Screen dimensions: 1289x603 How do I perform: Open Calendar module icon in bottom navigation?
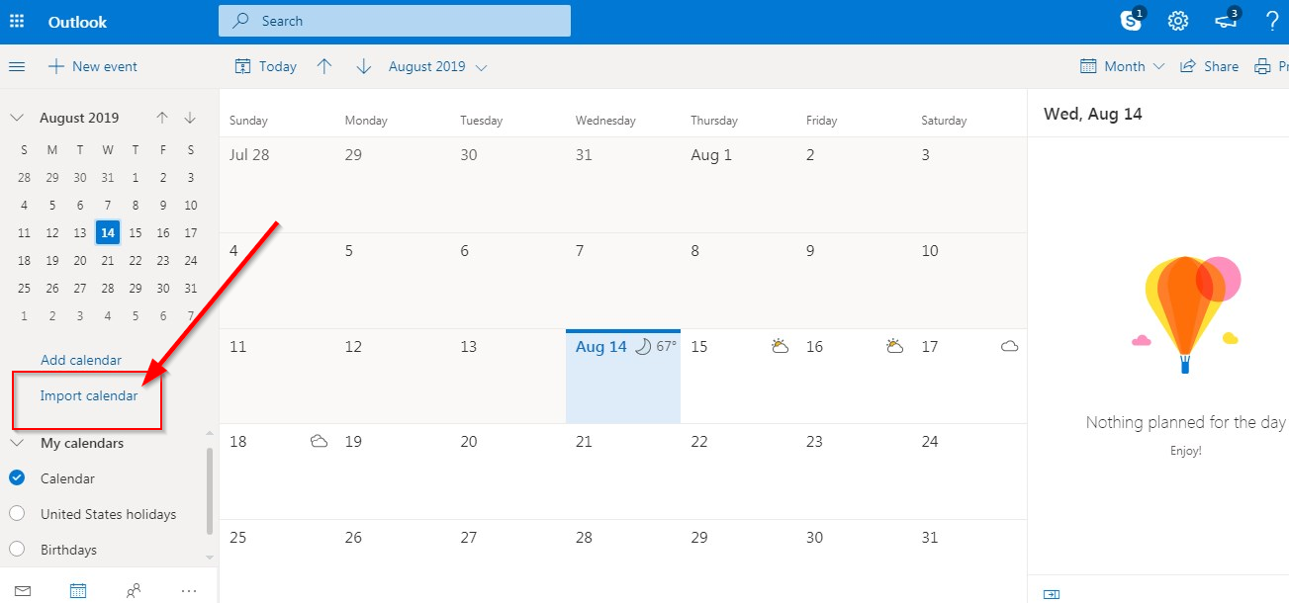click(78, 591)
